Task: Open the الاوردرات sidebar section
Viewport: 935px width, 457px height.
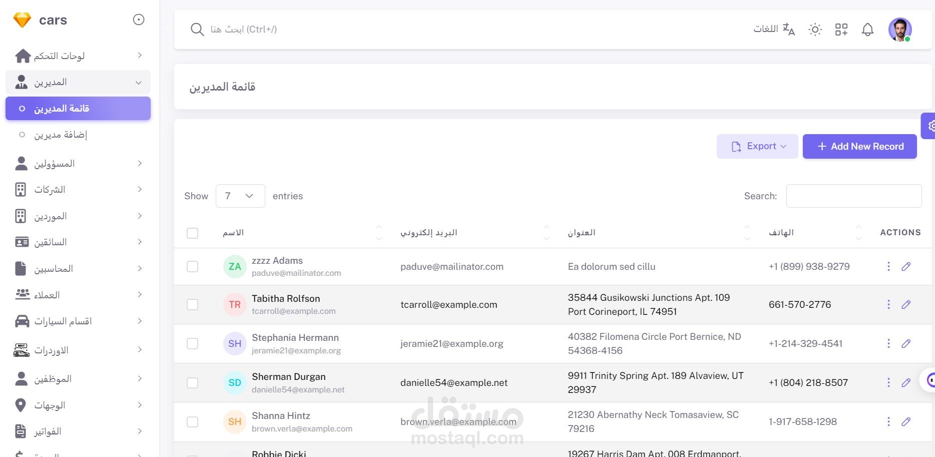Action: (x=78, y=350)
